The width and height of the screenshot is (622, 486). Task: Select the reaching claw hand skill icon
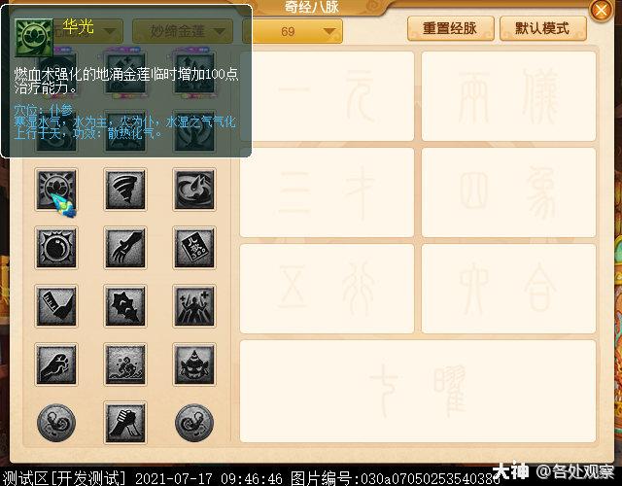point(125,248)
